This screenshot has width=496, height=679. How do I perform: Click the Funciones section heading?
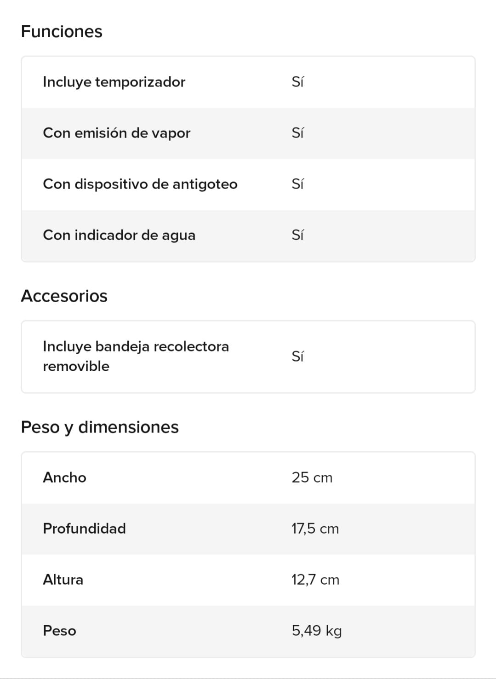pos(62,32)
